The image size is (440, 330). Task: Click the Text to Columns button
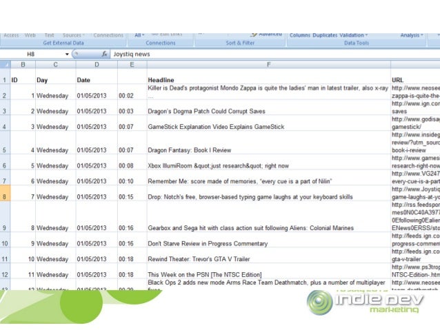click(x=300, y=35)
